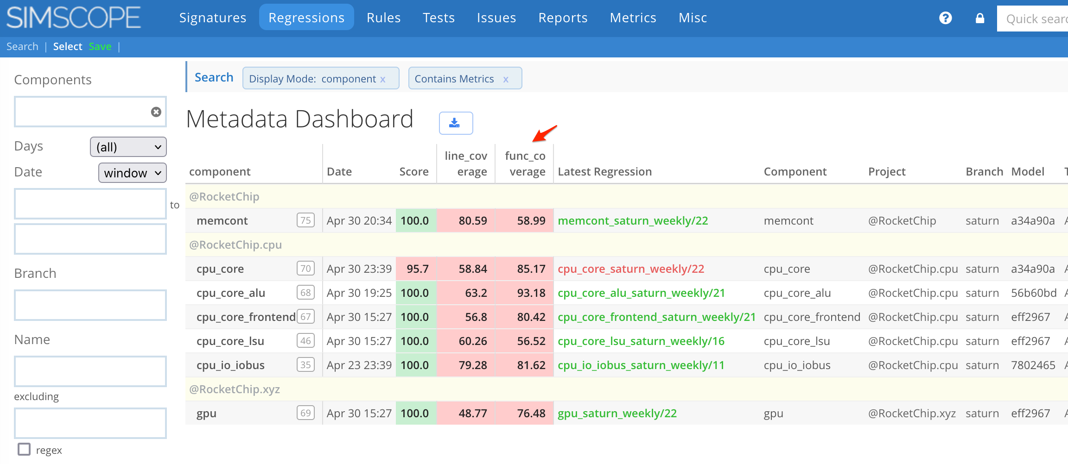The height and width of the screenshot is (464, 1068).
Task: Open the Tests menu
Action: 439,18
